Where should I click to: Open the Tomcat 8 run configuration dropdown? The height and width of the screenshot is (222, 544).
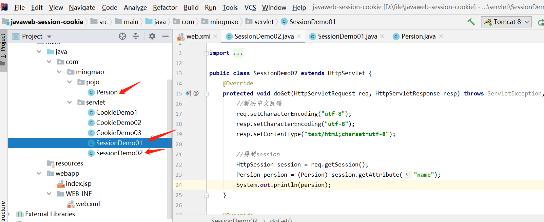pos(507,22)
